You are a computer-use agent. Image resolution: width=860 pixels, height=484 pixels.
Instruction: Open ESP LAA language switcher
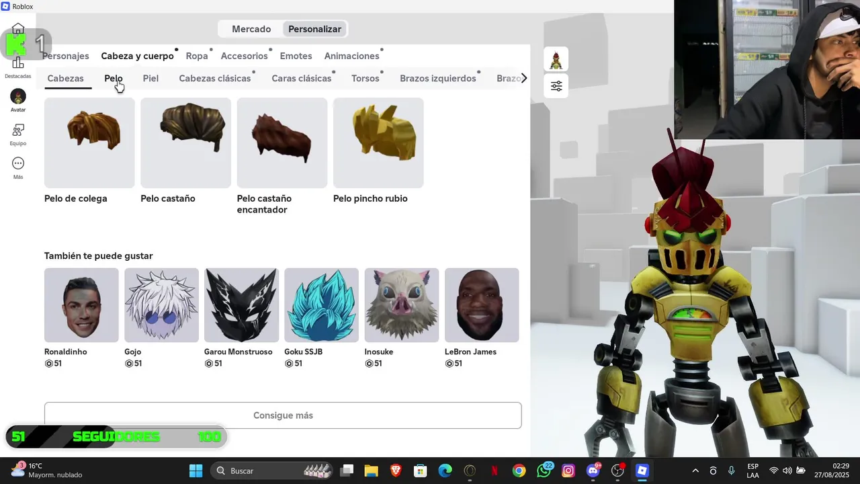pos(753,471)
